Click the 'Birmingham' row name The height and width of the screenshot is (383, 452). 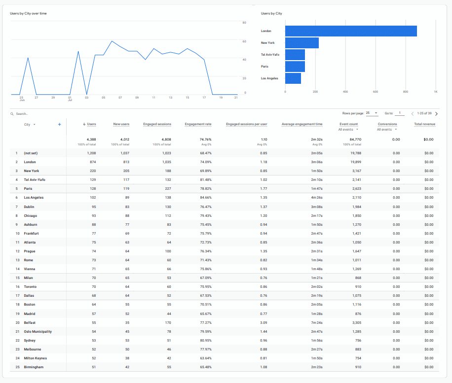click(x=34, y=367)
